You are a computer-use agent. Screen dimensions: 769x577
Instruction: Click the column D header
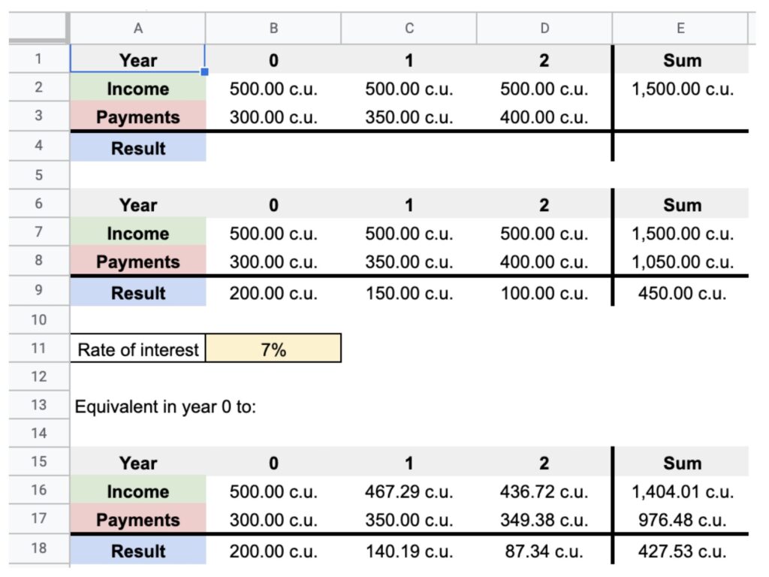click(544, 29)
